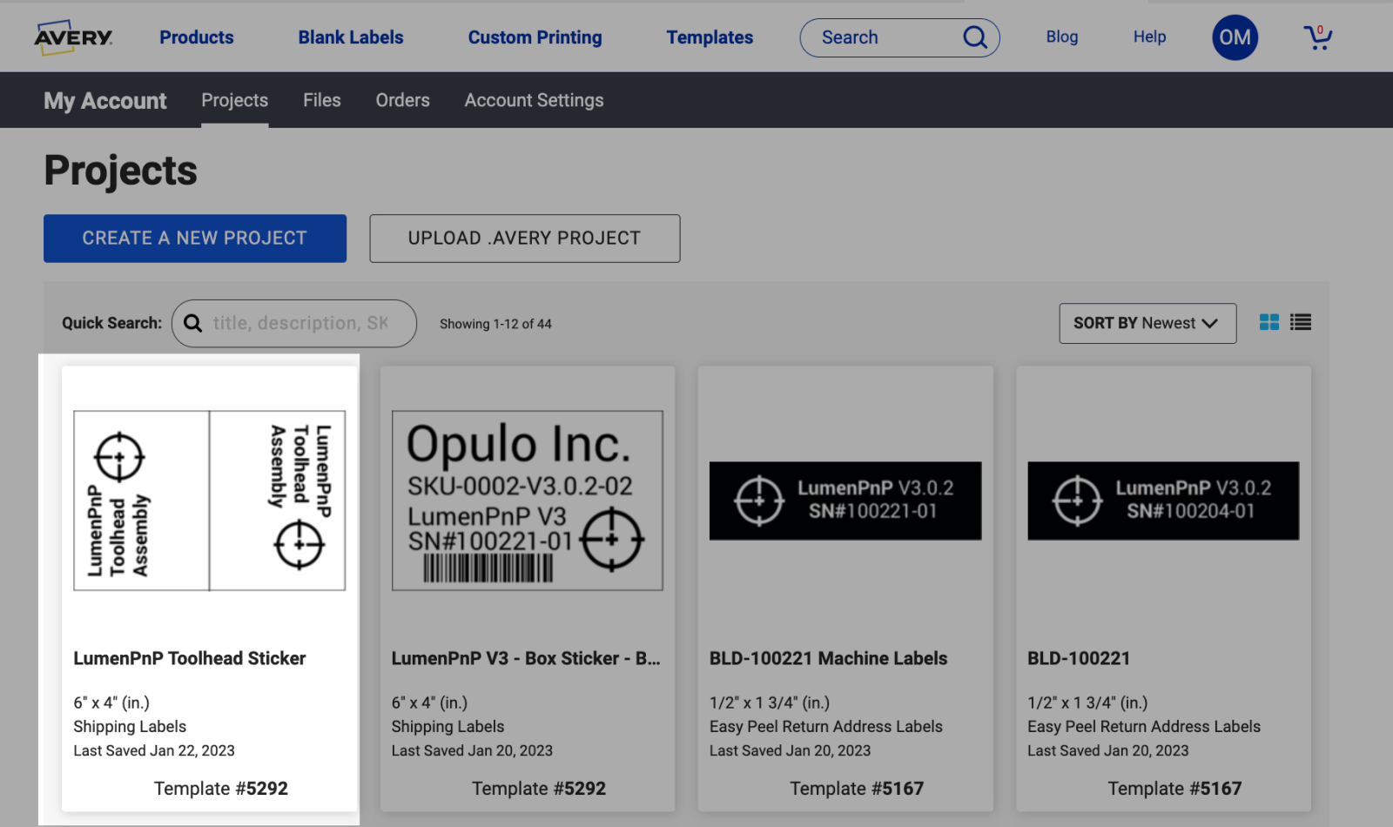Switch to list view layout

1301,323
